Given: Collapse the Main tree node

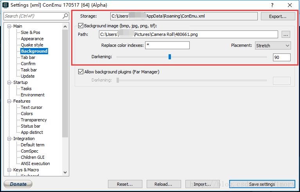Looking at the screenshot, I should (9, 26).
